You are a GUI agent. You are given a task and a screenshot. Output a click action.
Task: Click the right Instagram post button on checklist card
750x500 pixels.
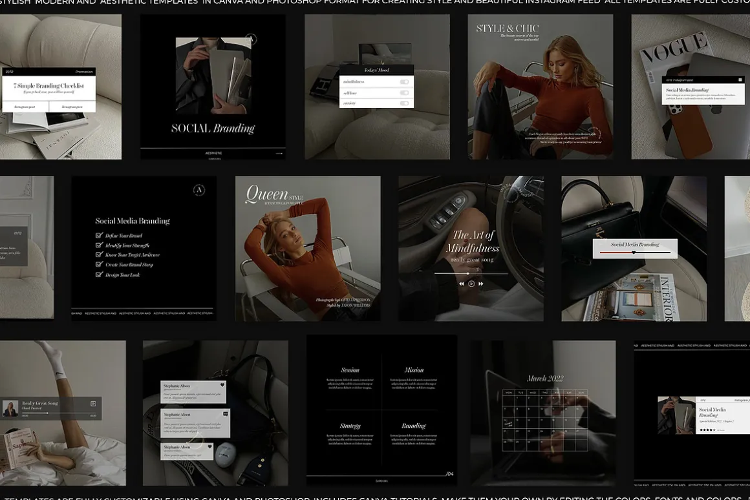pos(72,107)
